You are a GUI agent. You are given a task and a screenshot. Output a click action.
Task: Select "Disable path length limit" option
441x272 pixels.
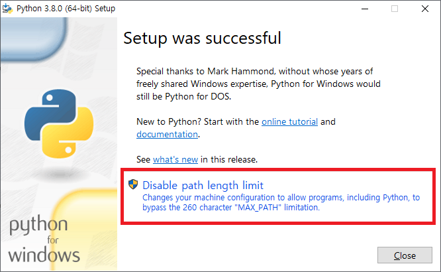tap(203, 185)
